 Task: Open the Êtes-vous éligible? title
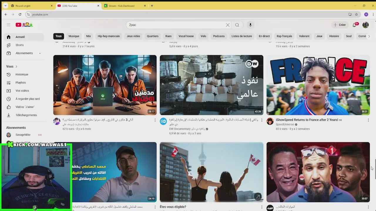click(173, 207)
